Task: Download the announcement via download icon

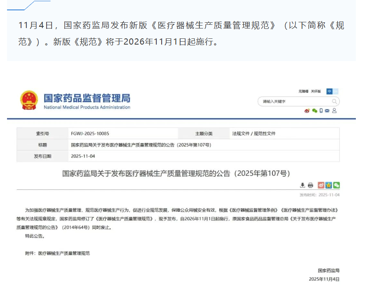Action: (303, 185)
